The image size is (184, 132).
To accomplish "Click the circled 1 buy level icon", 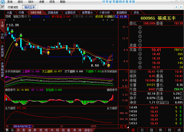I will click(140, 50).
